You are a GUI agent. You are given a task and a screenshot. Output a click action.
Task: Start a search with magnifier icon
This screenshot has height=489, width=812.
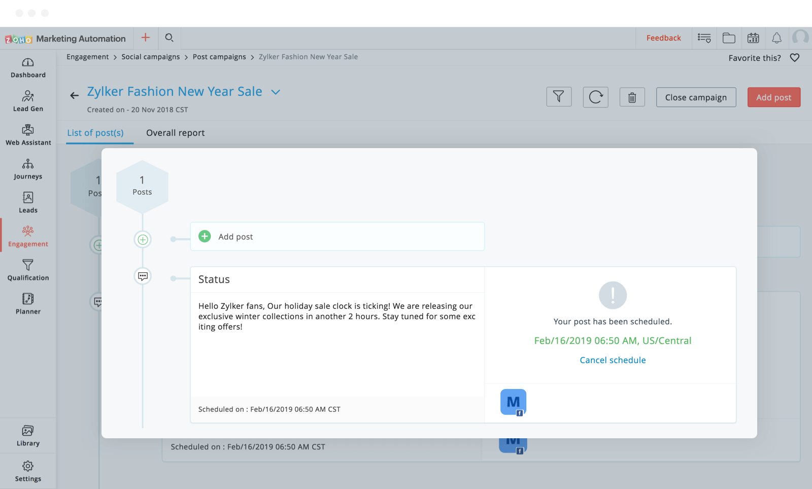coord(169,38)
